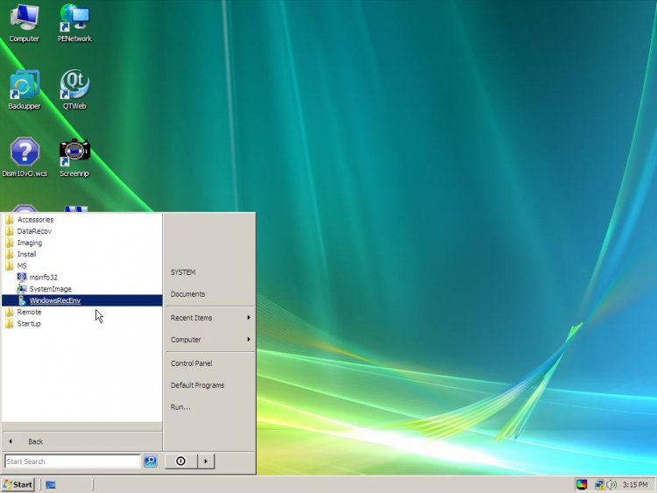Click the Show Desktop quick launch icon
This screenshot has width=657, height=493.
point(51,484)
